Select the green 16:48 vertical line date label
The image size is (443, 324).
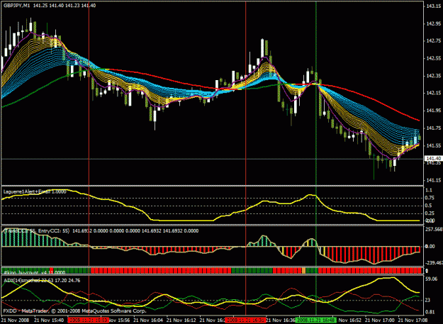pos(316,320)
